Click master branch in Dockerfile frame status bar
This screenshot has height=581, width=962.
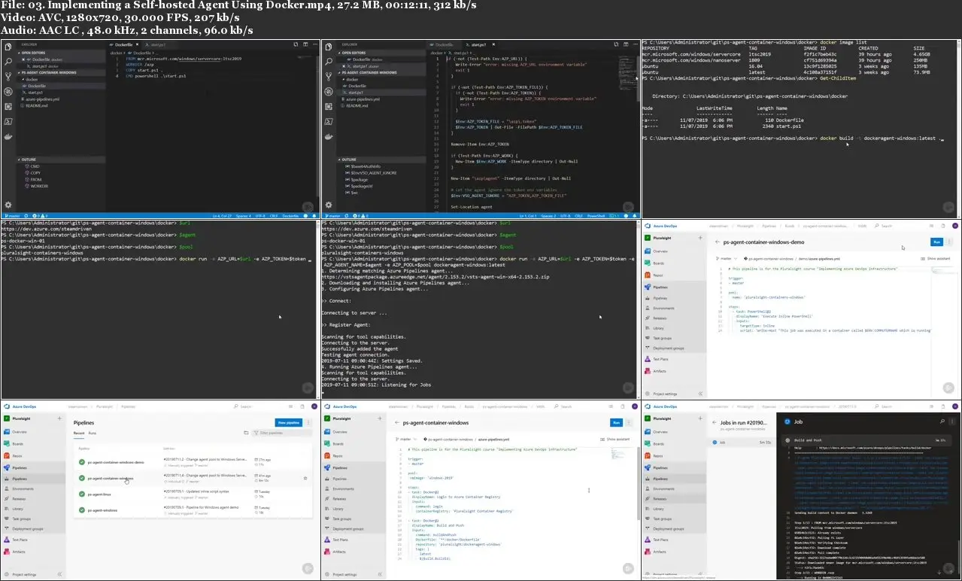[x=12, y=216]
